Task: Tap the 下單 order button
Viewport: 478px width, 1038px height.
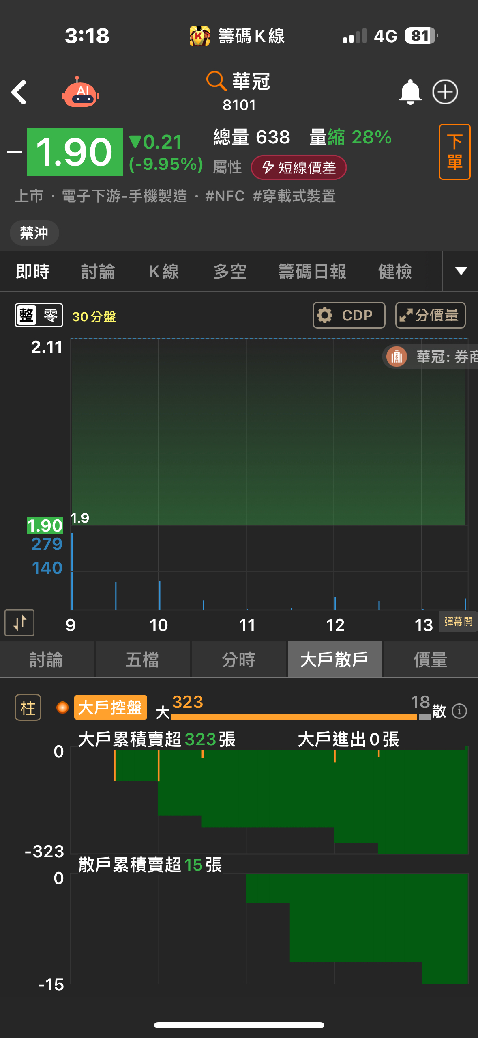Action: (x=454, y=152)
